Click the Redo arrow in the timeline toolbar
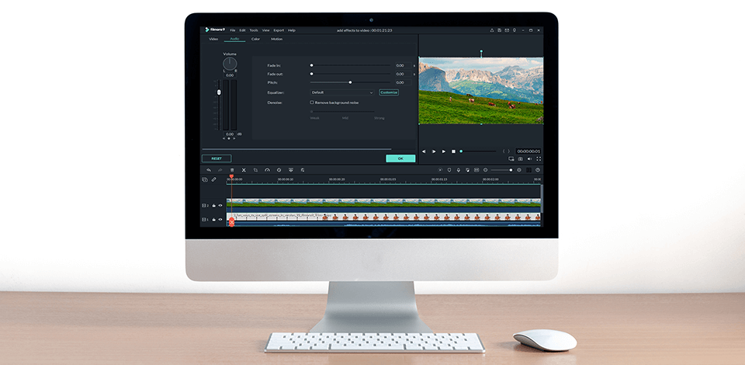Screen dimensions: 745x365 tap(220, 169)
